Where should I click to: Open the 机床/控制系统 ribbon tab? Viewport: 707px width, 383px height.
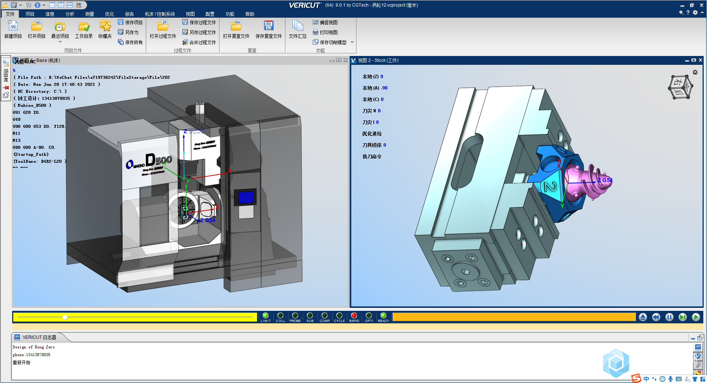coord(160,14)
